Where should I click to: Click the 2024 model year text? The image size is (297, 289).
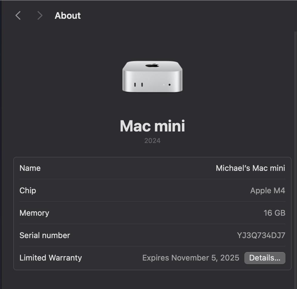(152, 141)
